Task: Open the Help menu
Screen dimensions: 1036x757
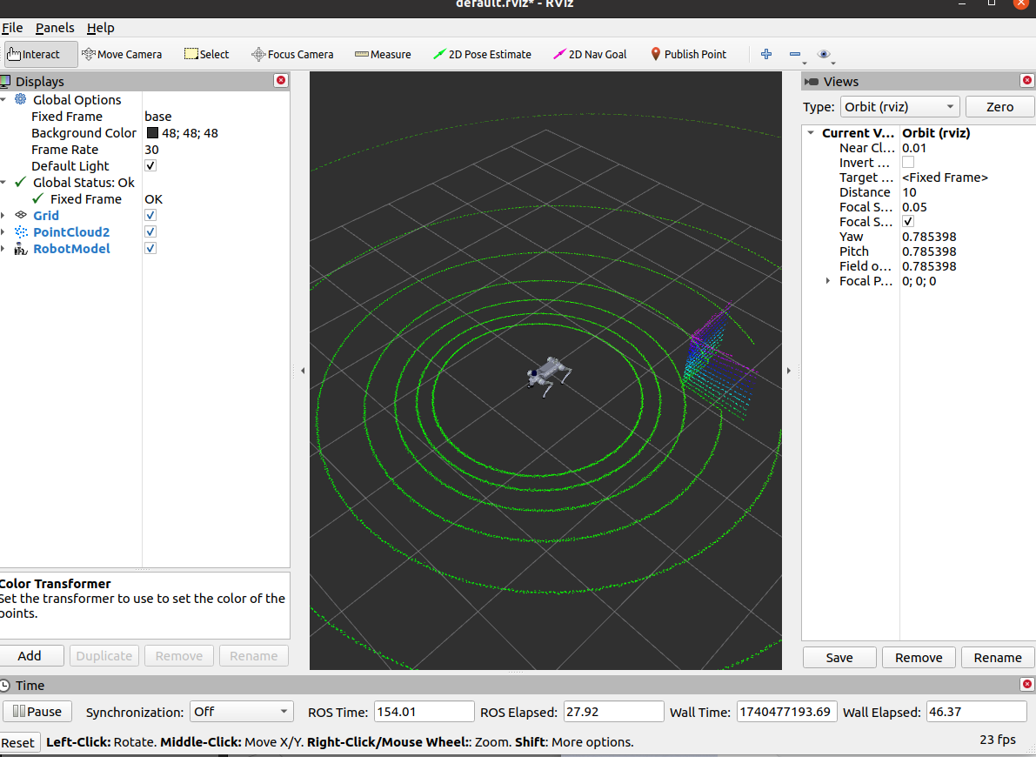Action: 100,28
